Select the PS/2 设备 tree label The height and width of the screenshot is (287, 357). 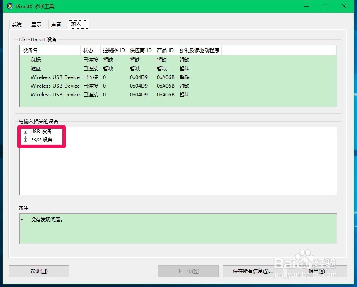41,139
